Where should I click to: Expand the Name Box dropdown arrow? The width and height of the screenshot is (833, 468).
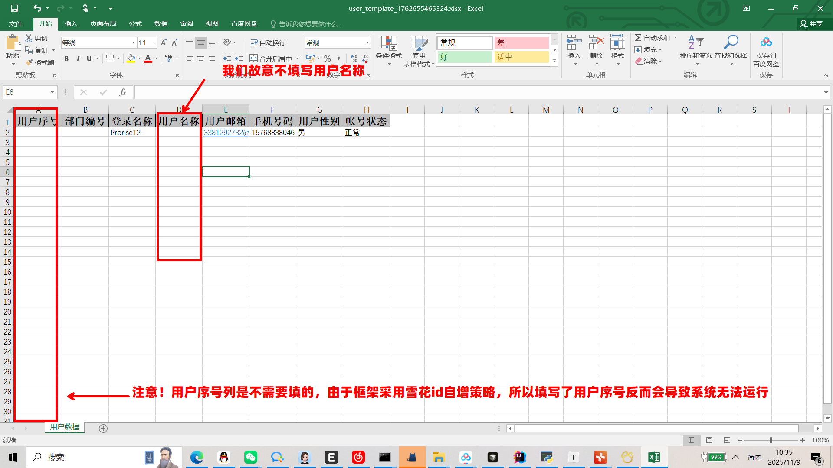tap(52, 92)
